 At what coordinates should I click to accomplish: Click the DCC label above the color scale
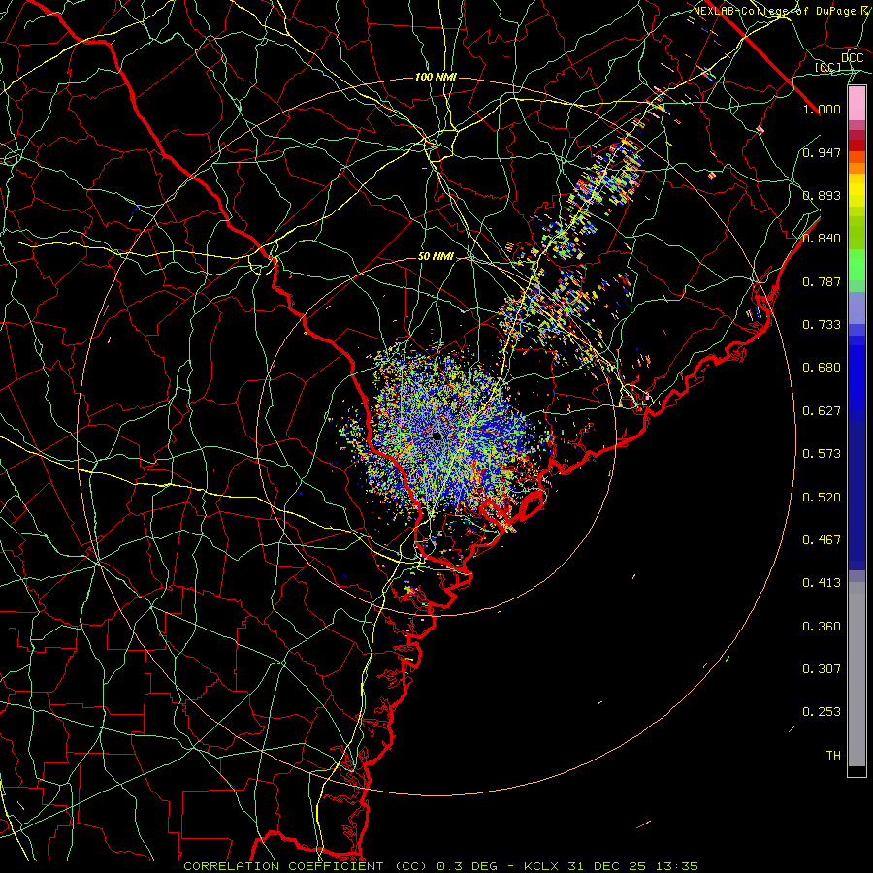click(x=852, y=58)
